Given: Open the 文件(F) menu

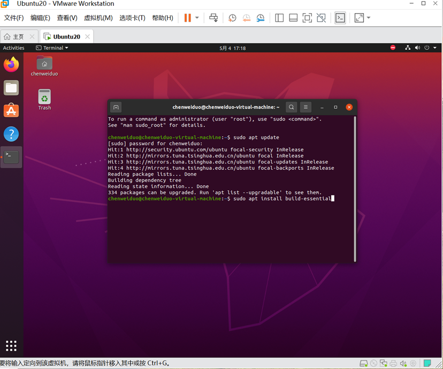Looking at the screenshot, I should 14,18.
